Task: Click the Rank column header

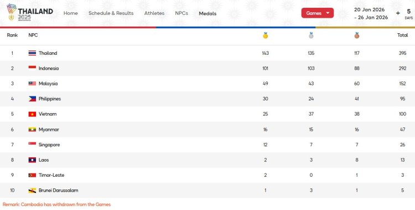Action: 12,35
